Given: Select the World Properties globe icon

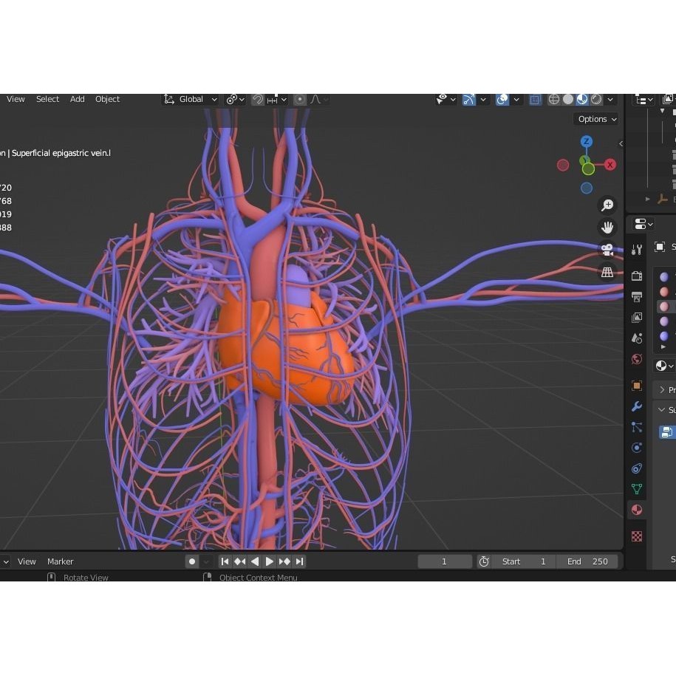Looking at the screenshot, I should tap(636, 358).
